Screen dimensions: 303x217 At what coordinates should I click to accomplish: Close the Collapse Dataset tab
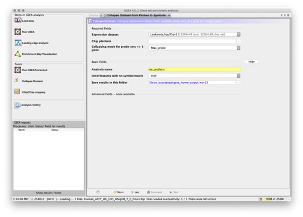[169, 15]
